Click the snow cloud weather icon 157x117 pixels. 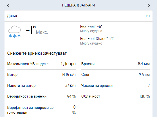[15, 32]
